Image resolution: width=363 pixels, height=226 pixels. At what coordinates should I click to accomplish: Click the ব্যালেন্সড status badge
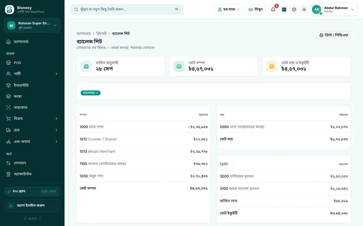point(90,93)
